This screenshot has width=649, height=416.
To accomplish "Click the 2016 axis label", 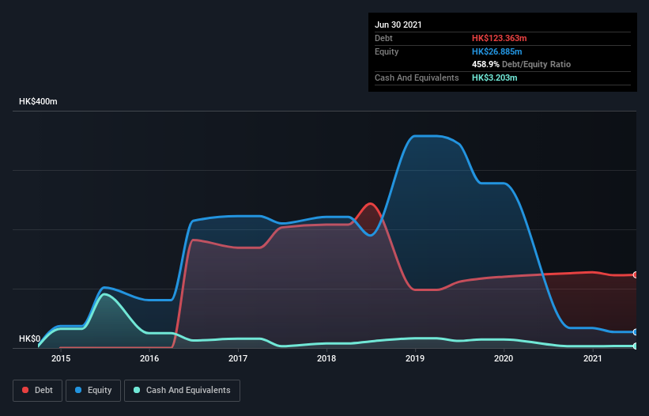I will tap(149, 358).
